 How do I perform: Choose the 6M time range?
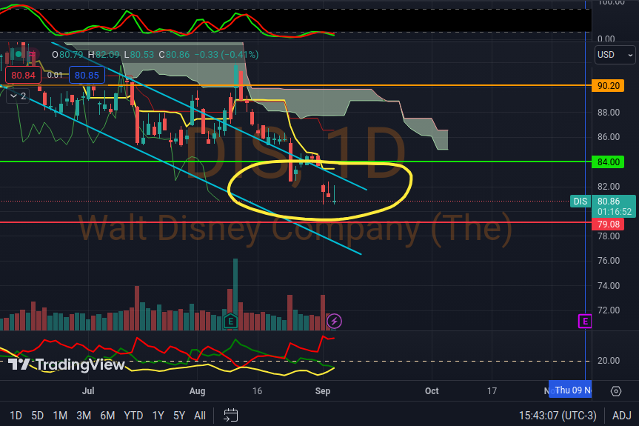click(x=107, y=416)
